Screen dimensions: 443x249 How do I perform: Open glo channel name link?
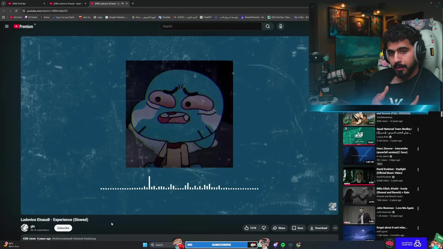pyautogui.click(x=33, y=226)
